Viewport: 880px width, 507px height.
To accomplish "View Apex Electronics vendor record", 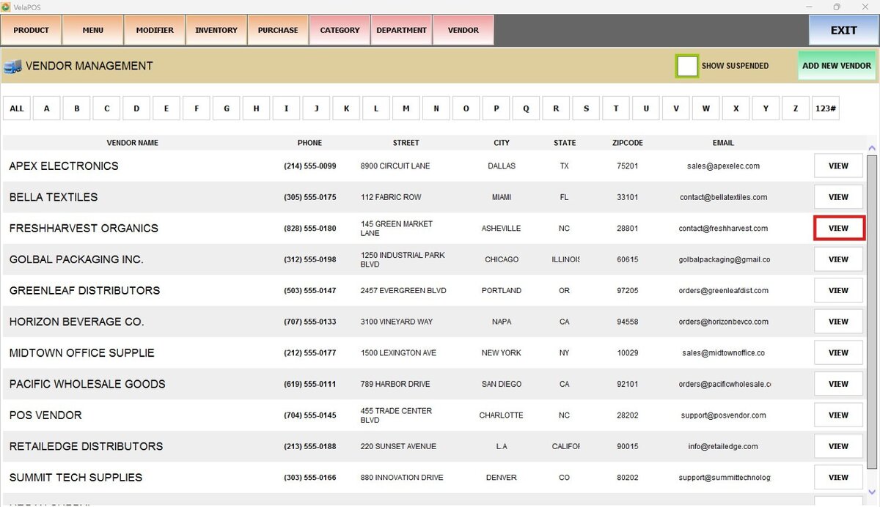I will pyautogui.click(x=839, y=166).
